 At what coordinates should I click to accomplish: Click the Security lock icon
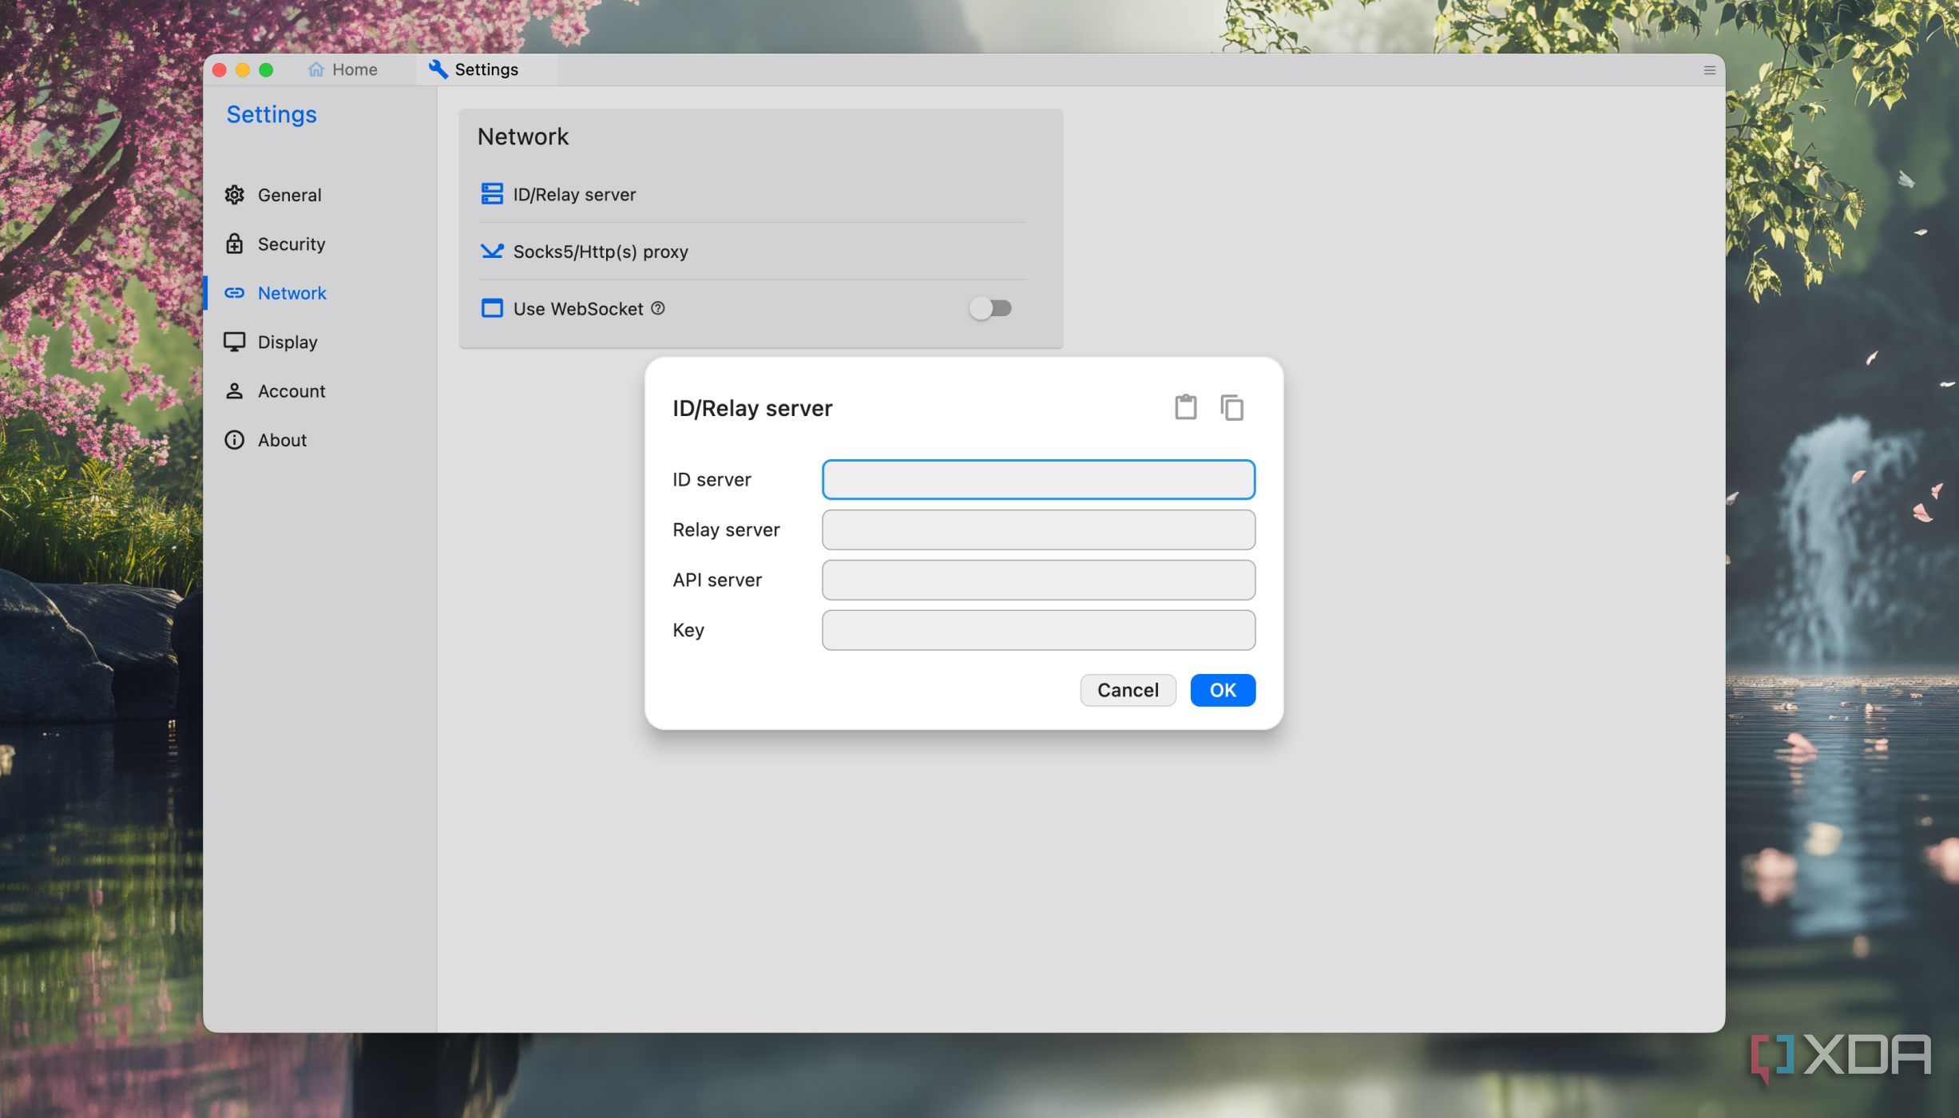(x=234, y=244)
